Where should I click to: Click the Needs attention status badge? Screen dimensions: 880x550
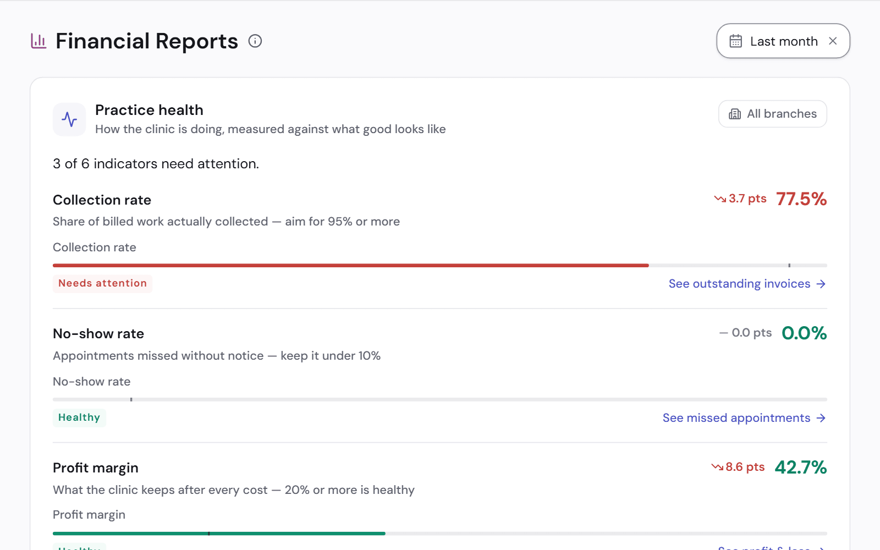click(103, 283)
